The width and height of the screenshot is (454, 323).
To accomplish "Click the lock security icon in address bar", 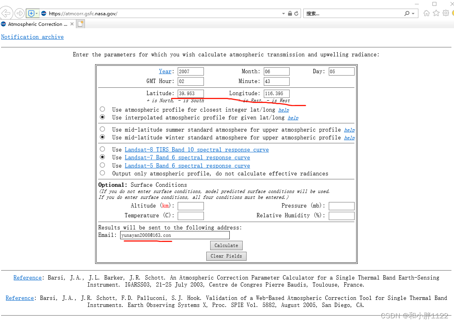I will [290, 13].
